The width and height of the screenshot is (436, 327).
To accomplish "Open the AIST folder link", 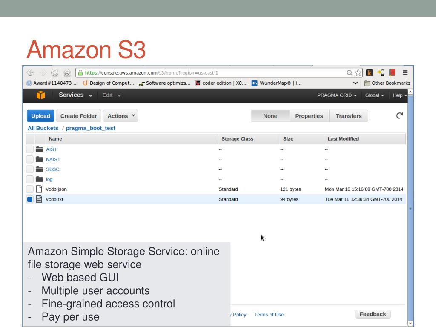I will point(52,149).
